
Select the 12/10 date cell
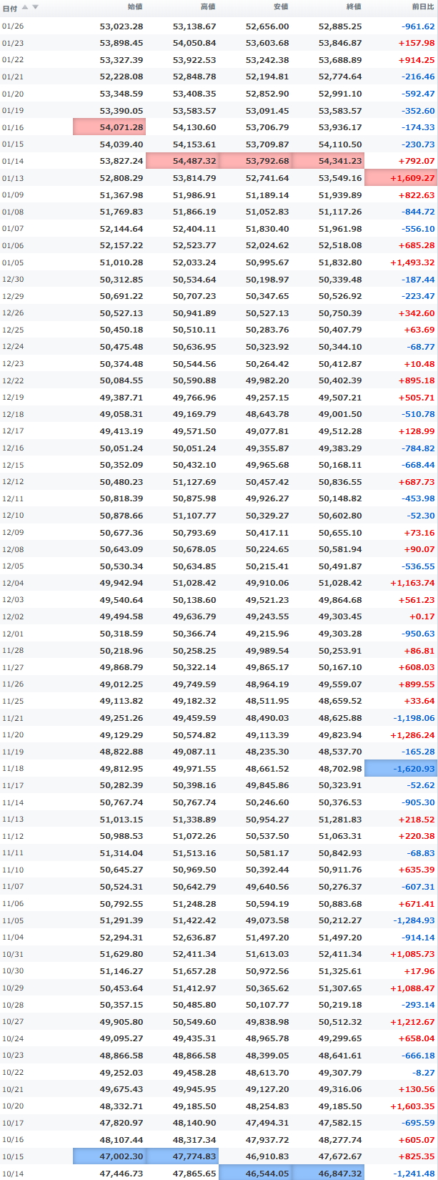[x=13, y=516]
